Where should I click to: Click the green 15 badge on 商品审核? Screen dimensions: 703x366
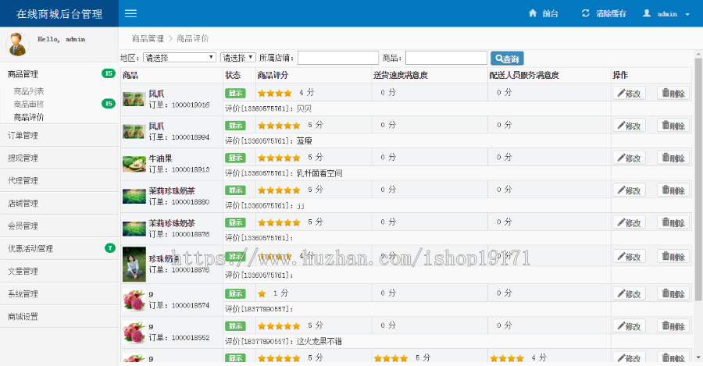tap(108, 104)
